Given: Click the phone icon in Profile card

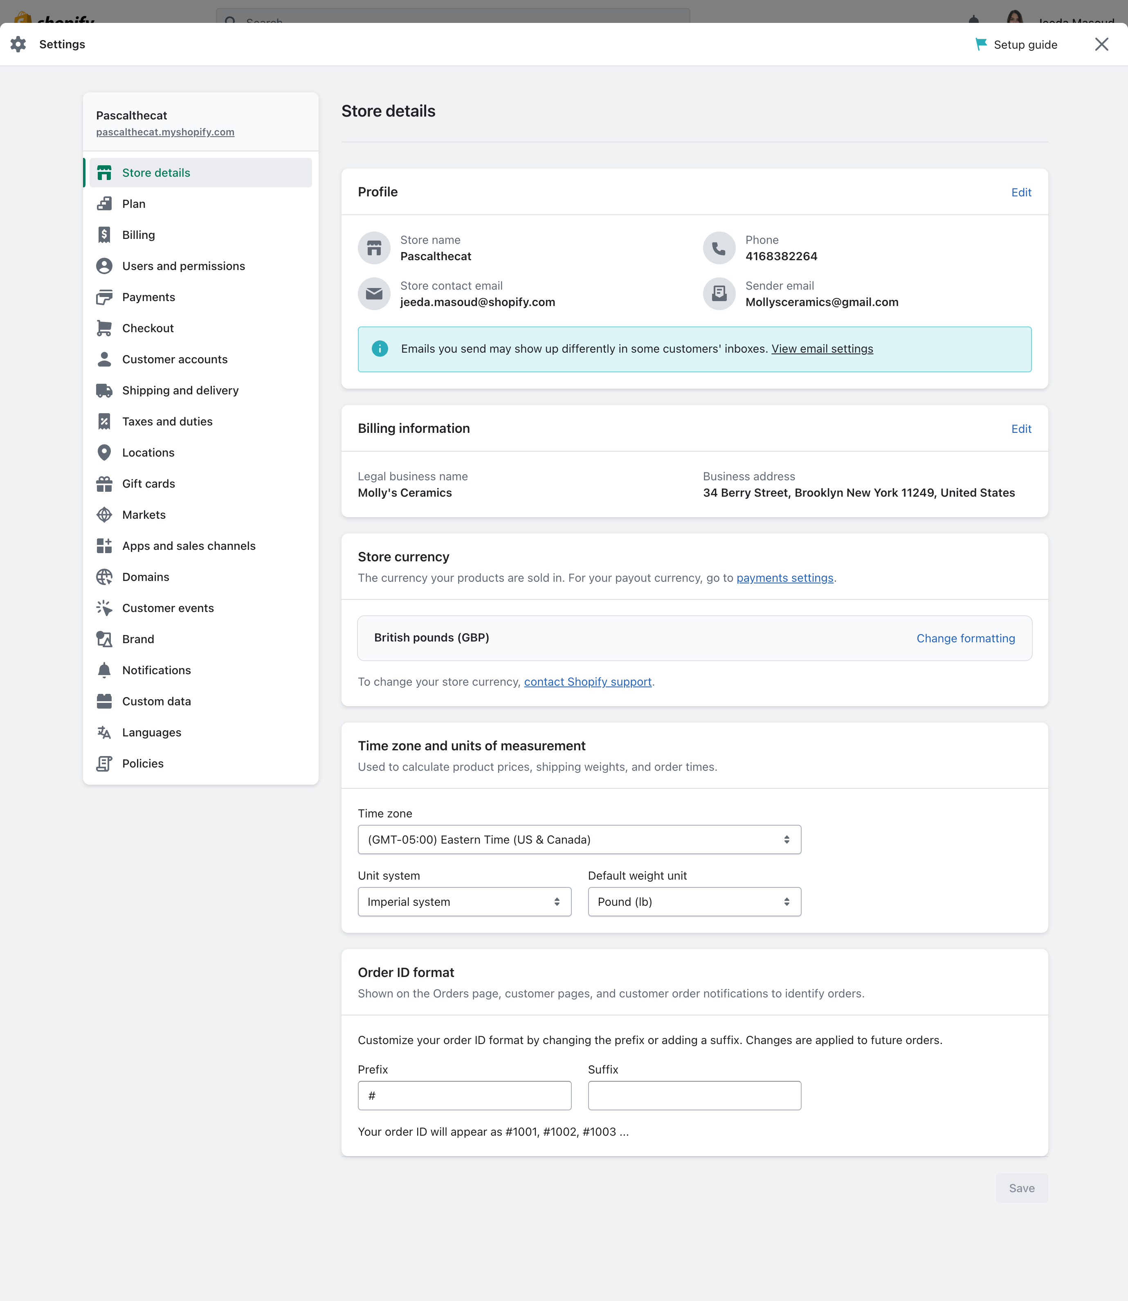Looking at the screenshot, I should click(719, 248).
